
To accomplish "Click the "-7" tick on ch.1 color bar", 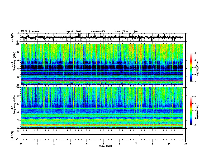I will click(195, 82).
